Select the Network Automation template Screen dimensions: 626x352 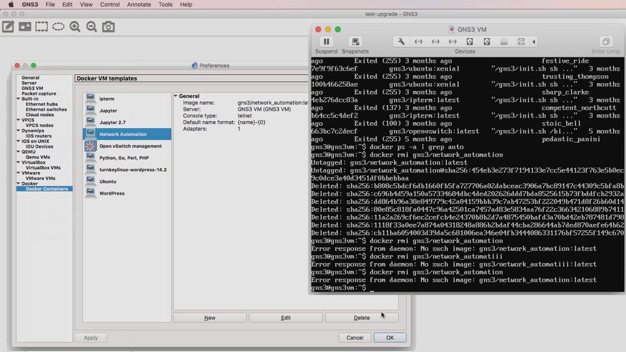(x=127, y=134)
